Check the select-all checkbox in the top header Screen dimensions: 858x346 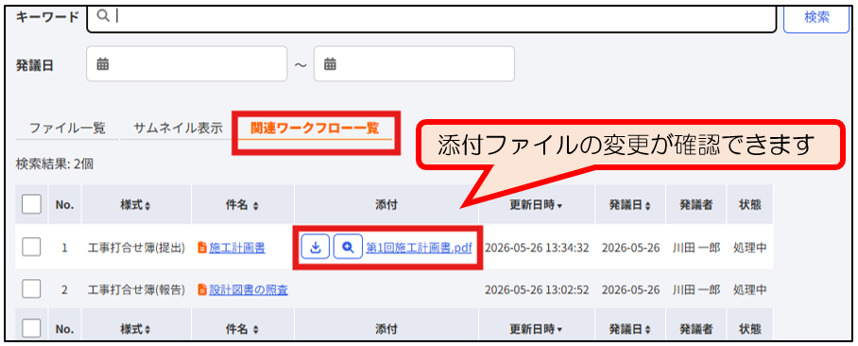point(31,205)
